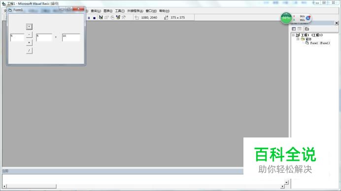Click the Properties Window toolbar icon
The image size is (341, 191).
(106, 17)
